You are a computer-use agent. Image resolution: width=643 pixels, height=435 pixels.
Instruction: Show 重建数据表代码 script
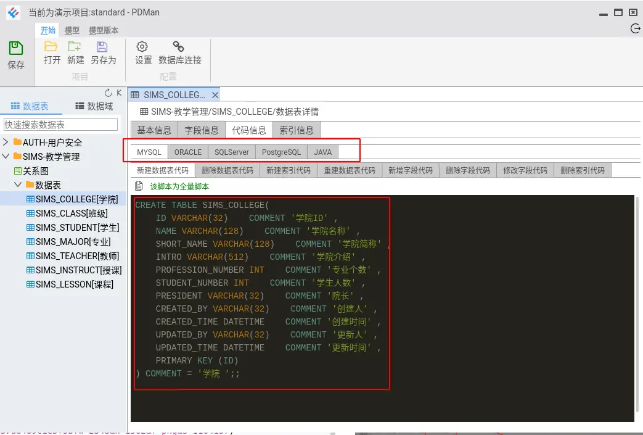tap(350, 170)
